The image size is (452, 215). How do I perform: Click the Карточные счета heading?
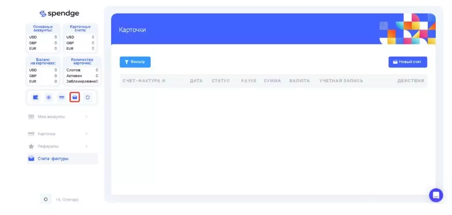(x=80, y=29)
